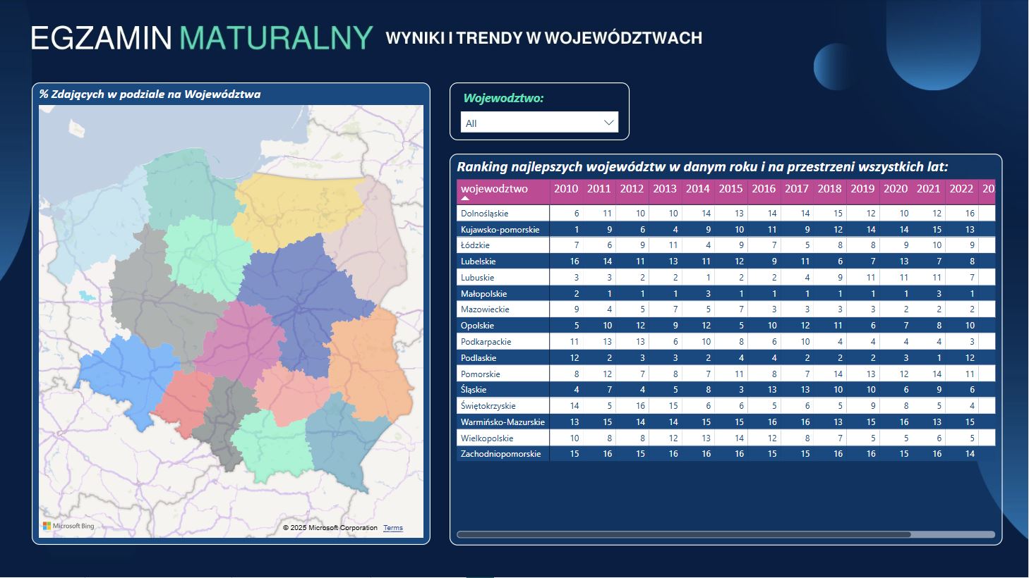Screen dimensions: 1029x578
Task: Sort ranking by 2010 column header
Action: (x=566, y=188)
